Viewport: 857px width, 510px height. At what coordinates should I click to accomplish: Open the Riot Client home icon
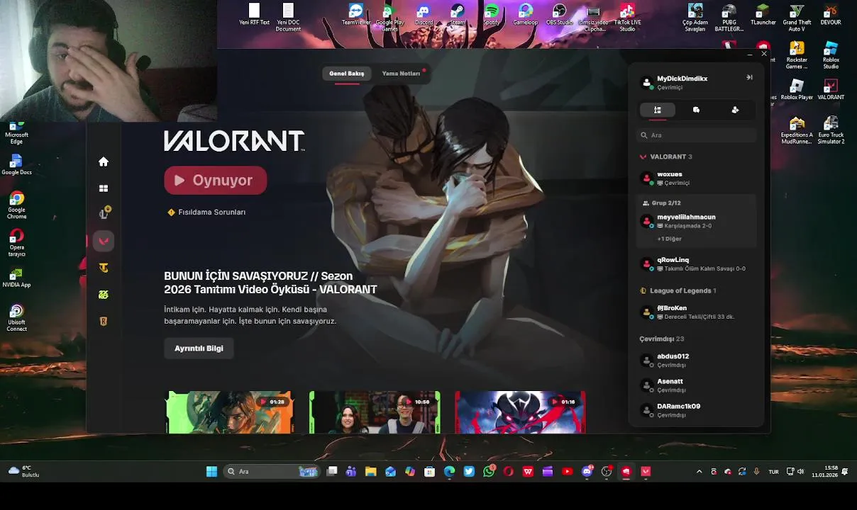pyautogui.click(x=104, y=161)
